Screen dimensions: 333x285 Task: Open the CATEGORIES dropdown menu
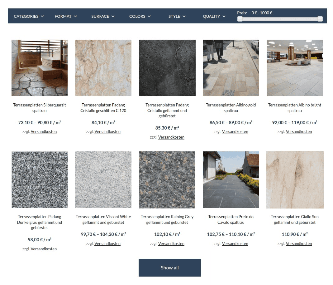(29, 16)
